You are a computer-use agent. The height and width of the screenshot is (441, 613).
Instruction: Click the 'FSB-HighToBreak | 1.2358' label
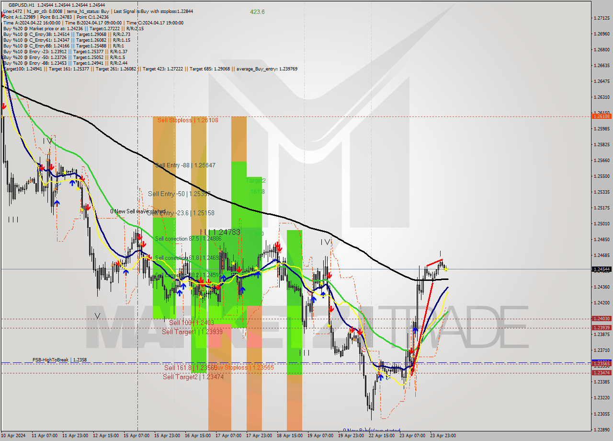[x=59, y=360]
